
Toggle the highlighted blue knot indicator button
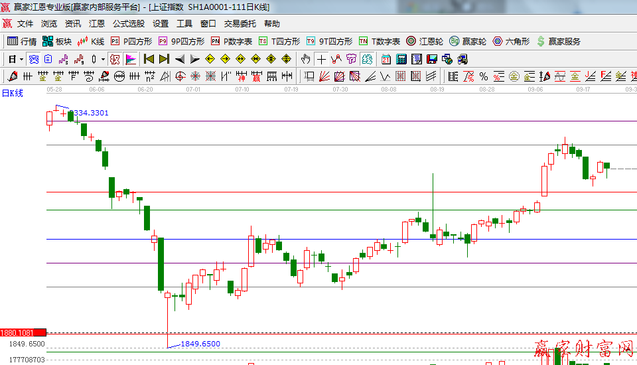(33, 59)
